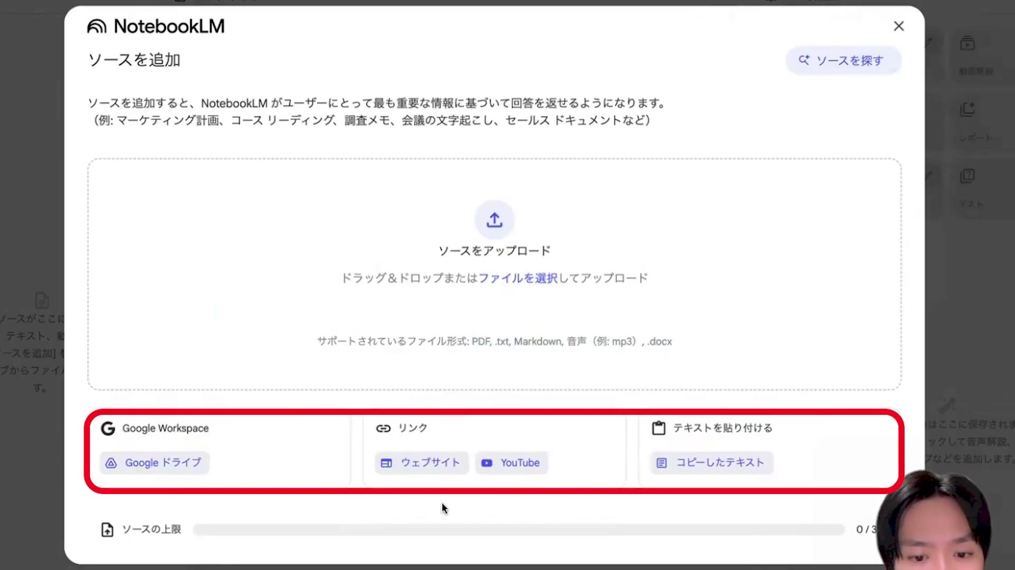Click the ソースの上限 file icon
This screenshot has width=1015, height=570.
coord(107,529)
